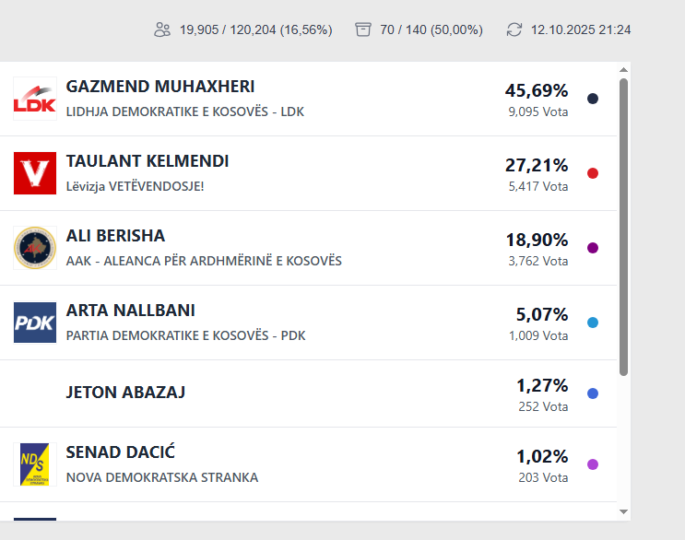
Task: Click the refresh timestamp icon
Action: [x=514, y=29]
